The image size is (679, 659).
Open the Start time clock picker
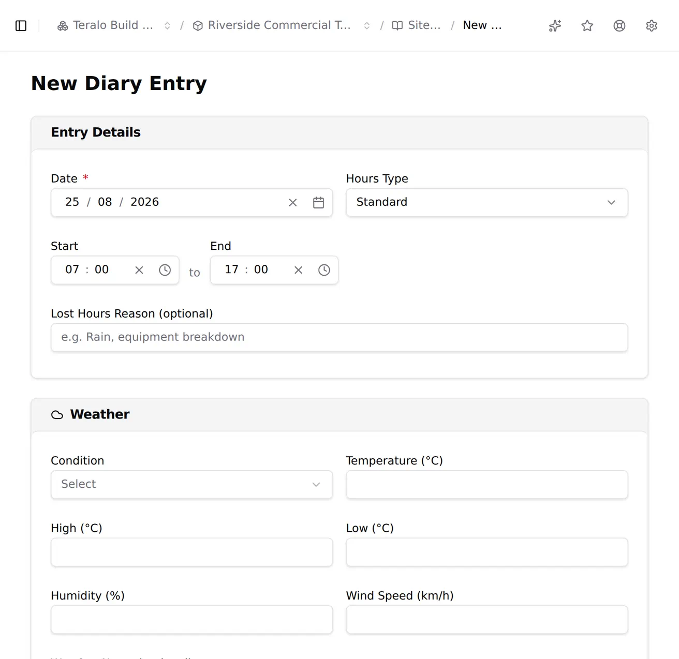pyautogui.click(x=165, y=270)
